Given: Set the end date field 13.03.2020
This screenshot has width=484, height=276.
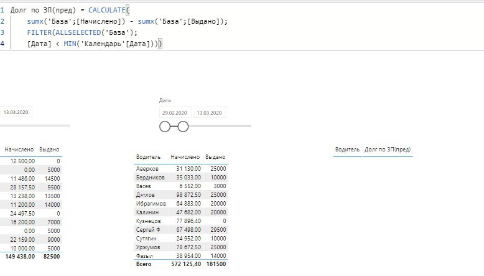Looking at the screenshot, I should pos(210,113).
